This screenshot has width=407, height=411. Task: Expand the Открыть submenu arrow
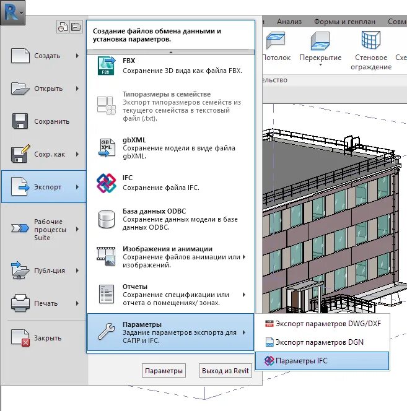tap(77, 89)
